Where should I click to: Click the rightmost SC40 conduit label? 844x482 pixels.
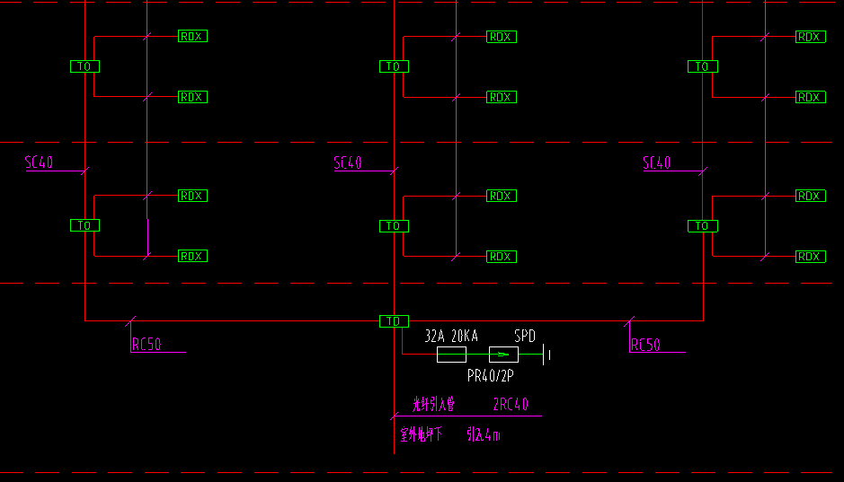pos(657,162)
